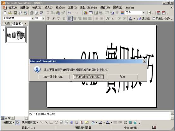The height and width of the screenshot is (131, 175).
Task: Open the 繪圖 Draw menu dropdown
Action: [x=9, y=122]
